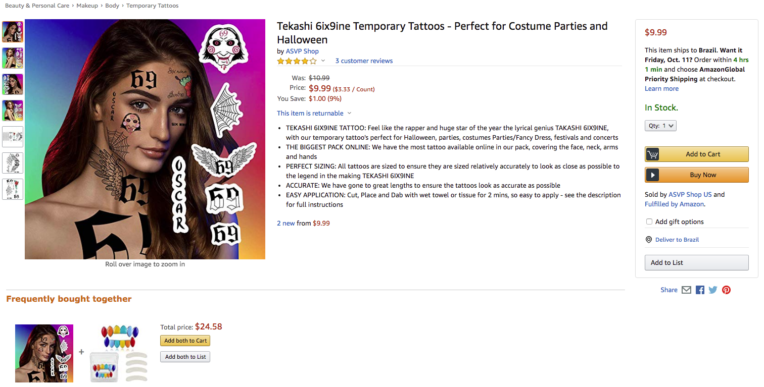Image resolution: width=764 pixels, height=387 pixels.
Task: Enable the Add gift options checkbox
Action: pyautogui.click(x=649, y=222)
